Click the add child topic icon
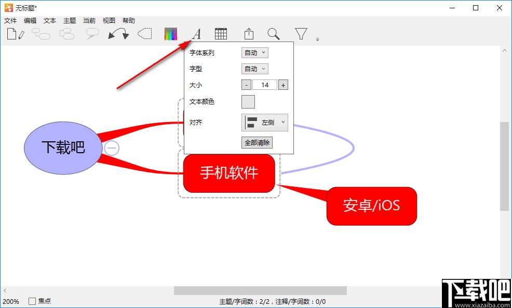Viewport: 512px width, 308px height. point(41,34)
